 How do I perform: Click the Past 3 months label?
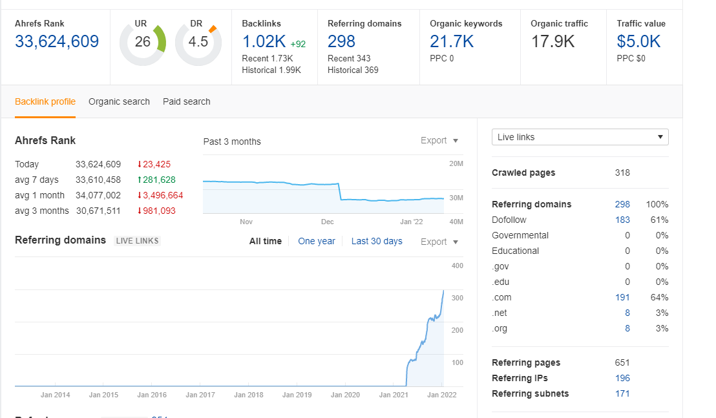pyautogui.click(x=232, y=141)
